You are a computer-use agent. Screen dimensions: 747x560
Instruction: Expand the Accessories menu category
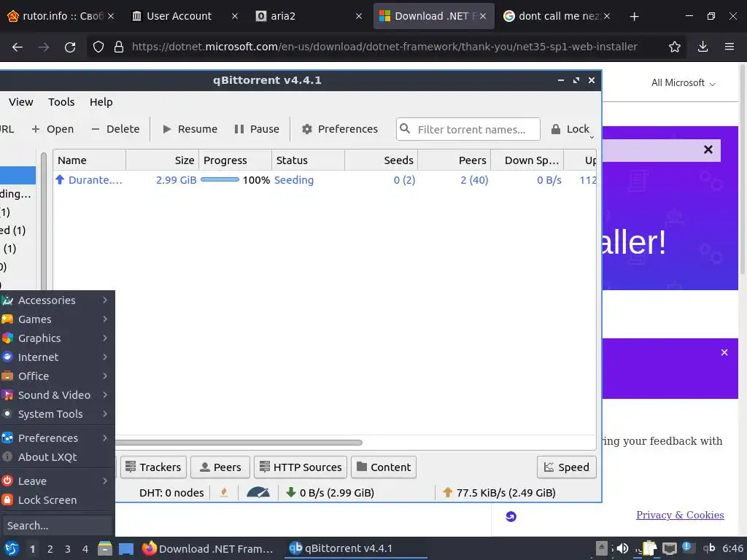(56, 300)
